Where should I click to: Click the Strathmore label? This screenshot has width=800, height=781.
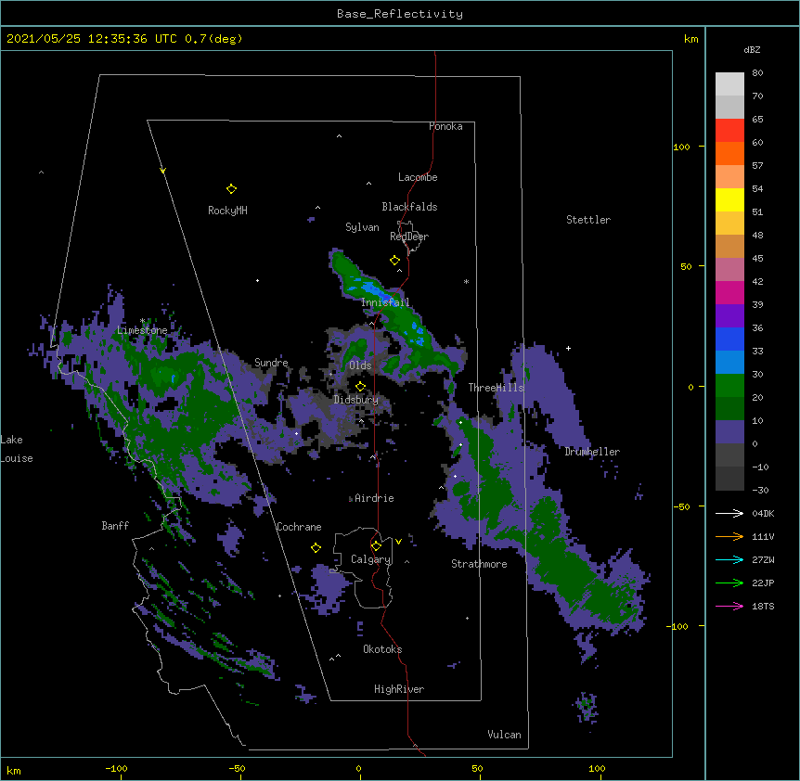click(479, 564)
